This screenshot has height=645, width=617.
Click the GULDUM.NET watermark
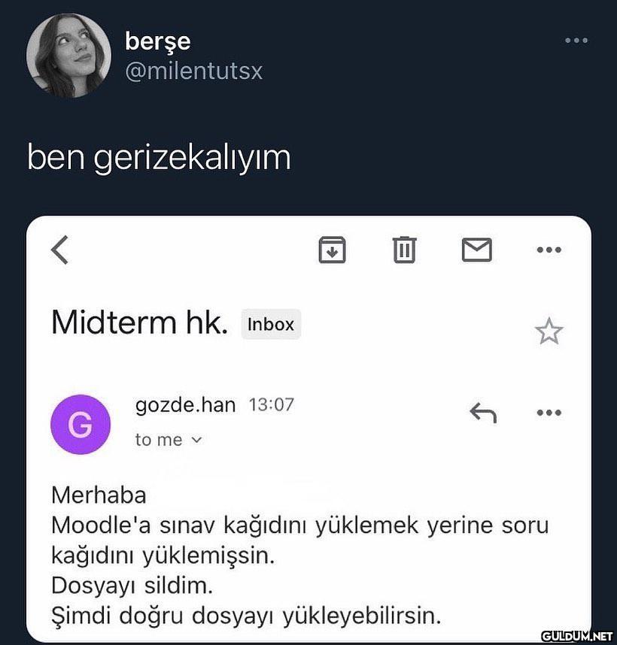[576, 637]
